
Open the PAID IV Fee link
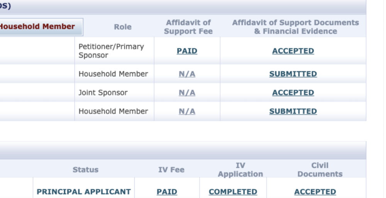(167, 192)
